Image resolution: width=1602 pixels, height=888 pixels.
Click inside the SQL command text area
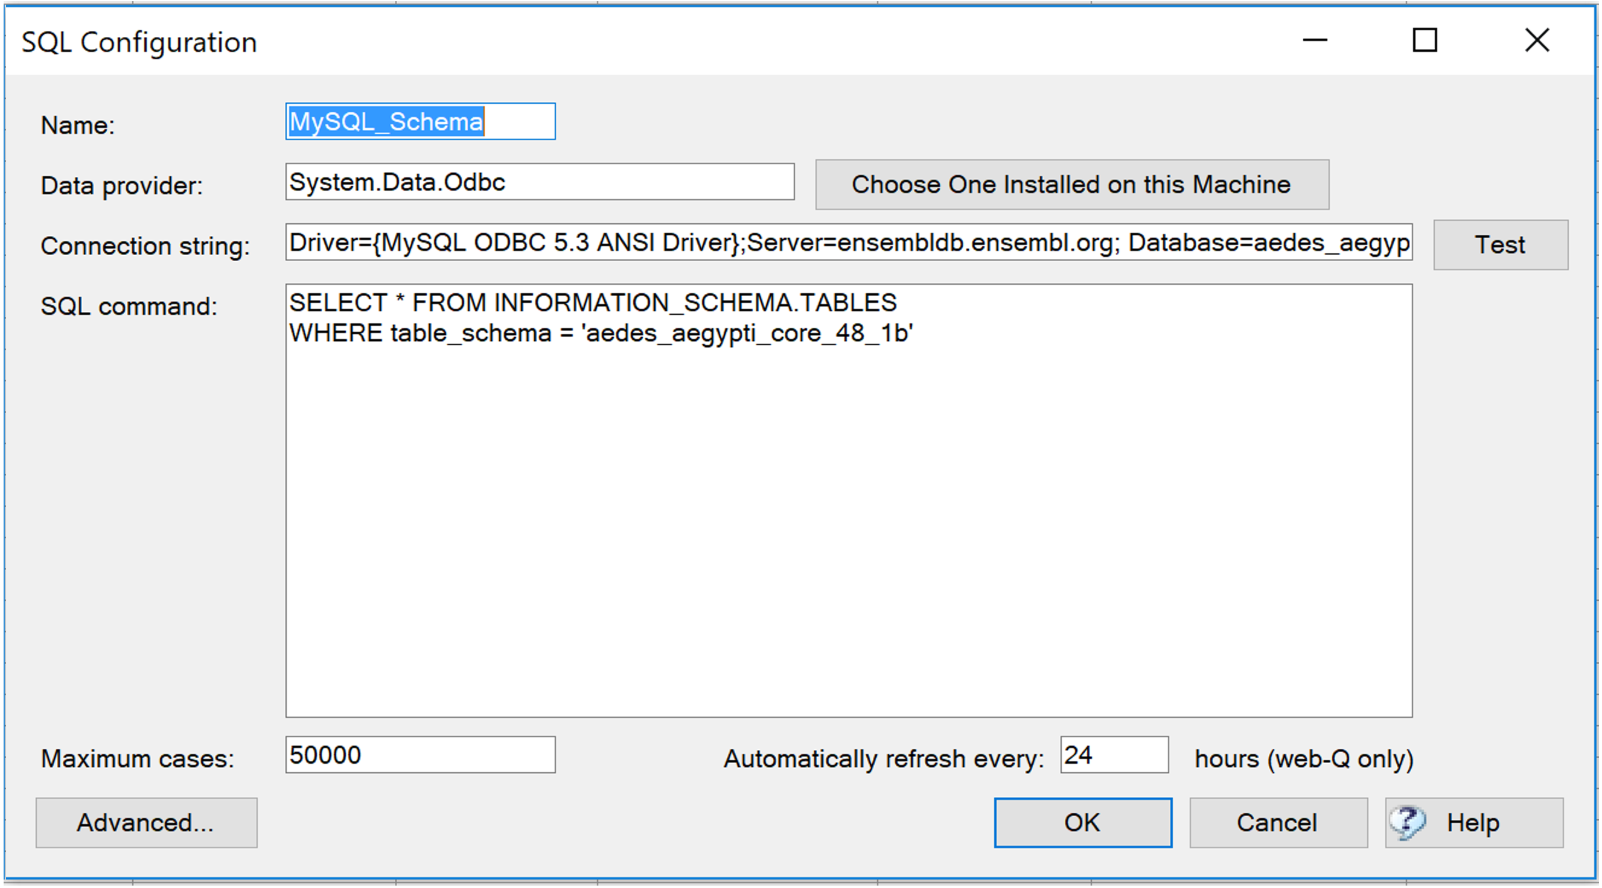(849, 501)
